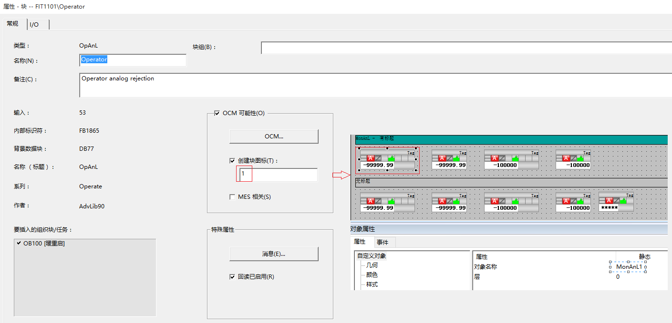The image size is (672, 323).
Task: Click red "A" icon in the ***** block
Action: (x=609, y=201)
